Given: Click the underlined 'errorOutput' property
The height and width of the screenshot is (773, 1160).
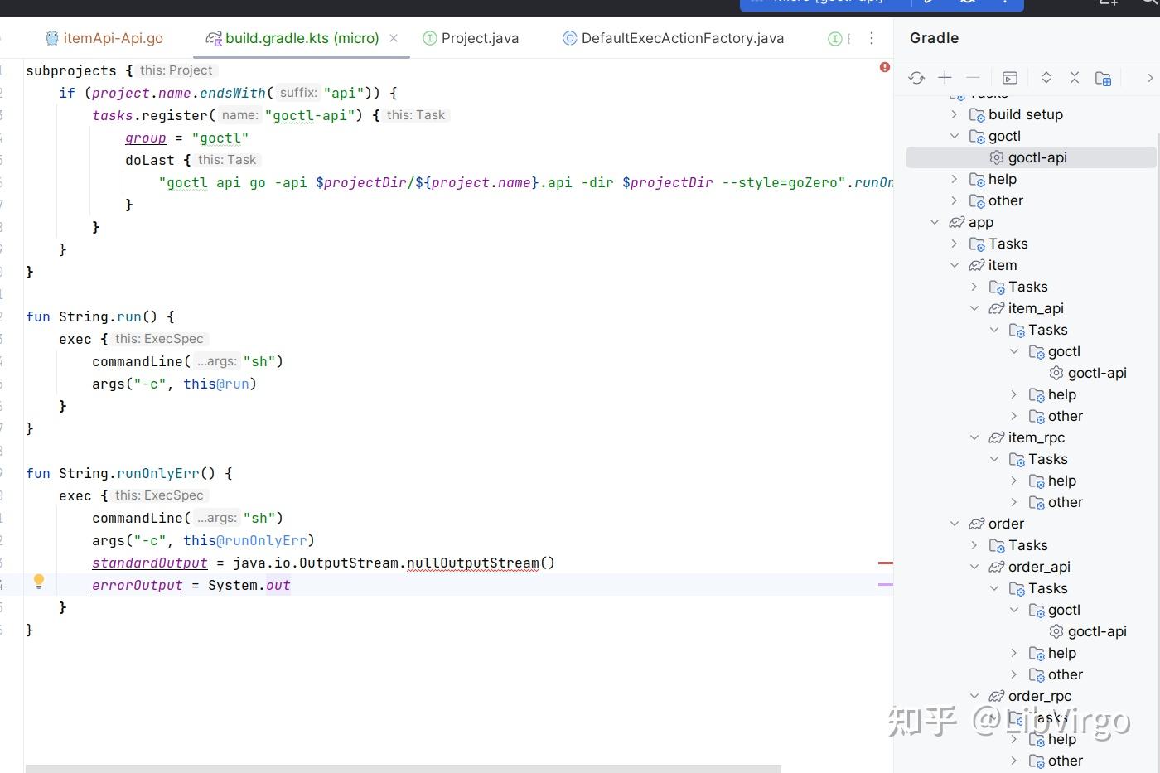Looking at the screenshot, I should (x=138, y=586).
